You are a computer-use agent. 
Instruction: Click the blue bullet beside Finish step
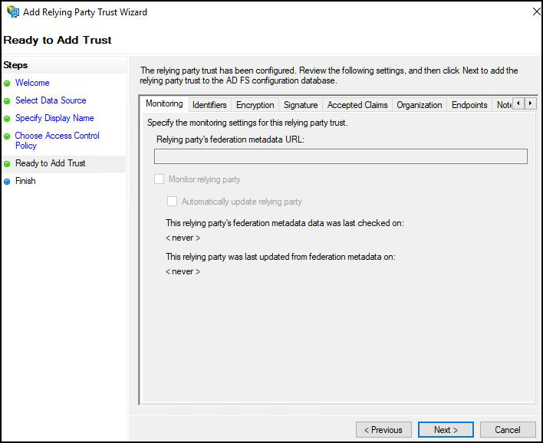click(x=8, y=182)
